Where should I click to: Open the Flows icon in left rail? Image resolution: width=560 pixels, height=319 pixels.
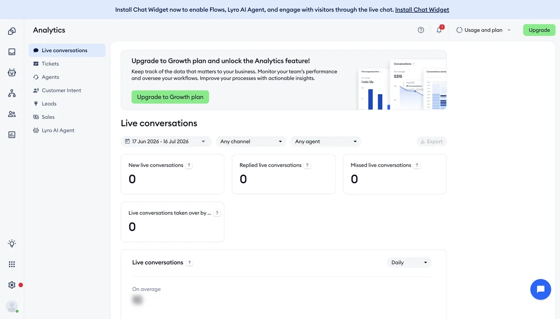[x=12, y=93]
